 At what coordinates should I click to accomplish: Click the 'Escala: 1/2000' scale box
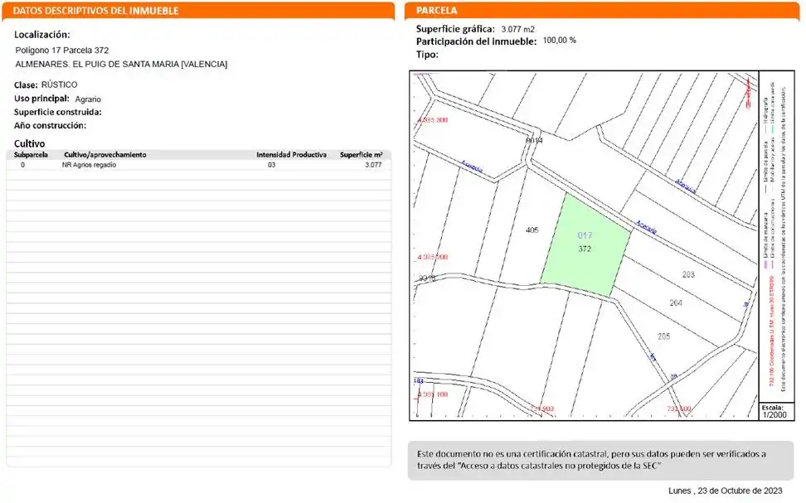pyautogui.click(x=776, y=412)
